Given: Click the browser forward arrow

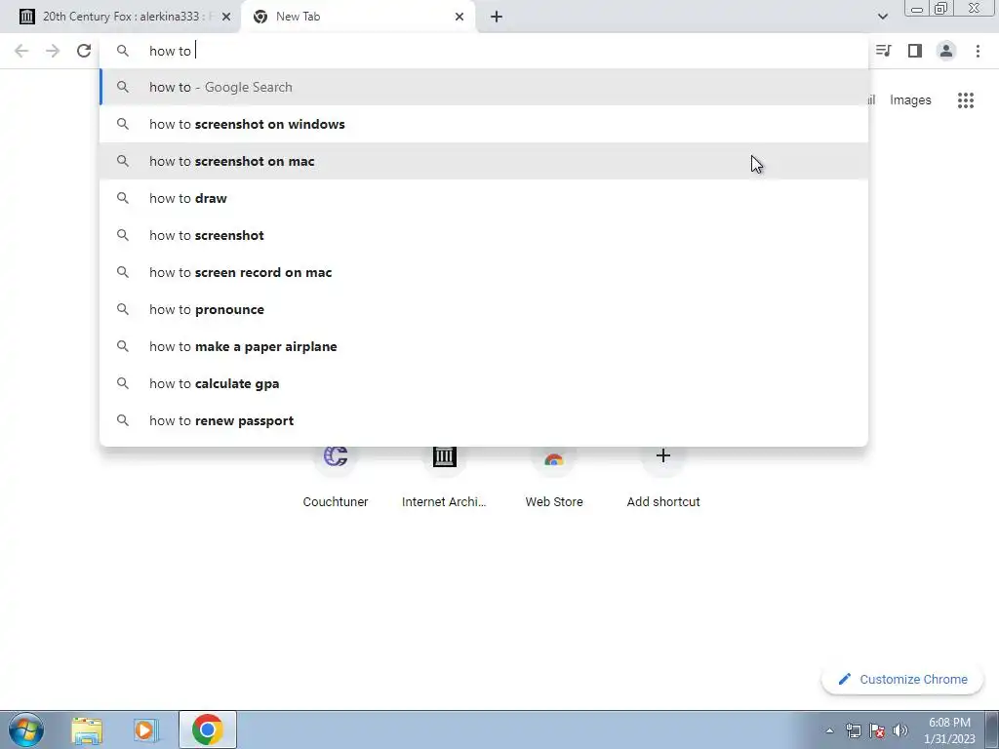Looking at the screenshot, I should click(x=53, y=51).
